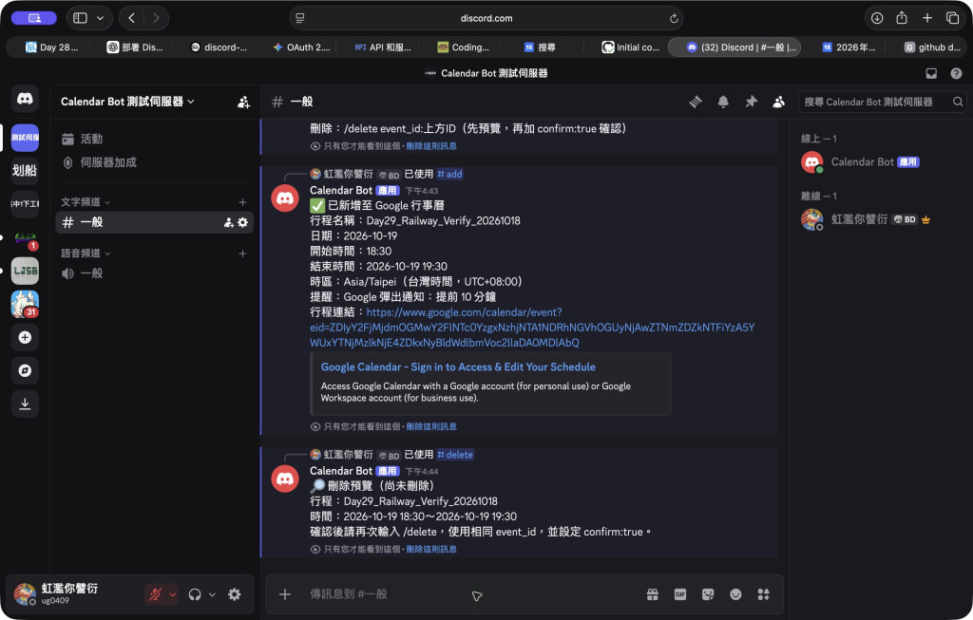Invite people icon next to server name
The height and width of the screenshot is (620, 973).
(243, 103)
